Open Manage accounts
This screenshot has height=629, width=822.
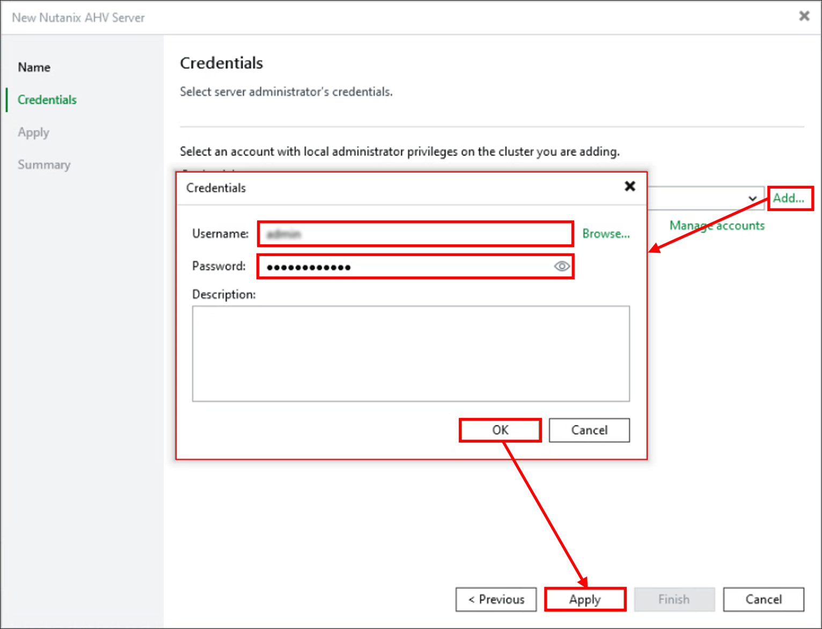(x=717, y=226)
